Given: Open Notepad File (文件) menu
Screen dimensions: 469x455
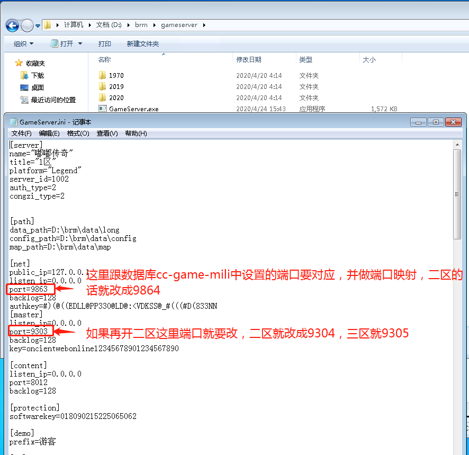Looking at the screenshot, I should click(22, 133).
